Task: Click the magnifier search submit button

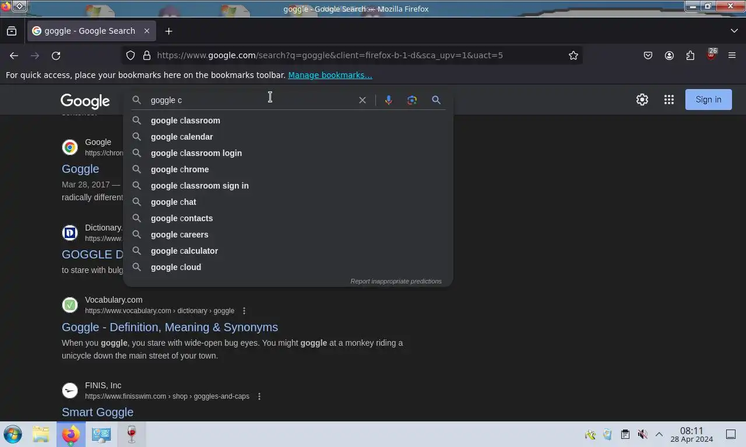Action: [x=436, y=100]
